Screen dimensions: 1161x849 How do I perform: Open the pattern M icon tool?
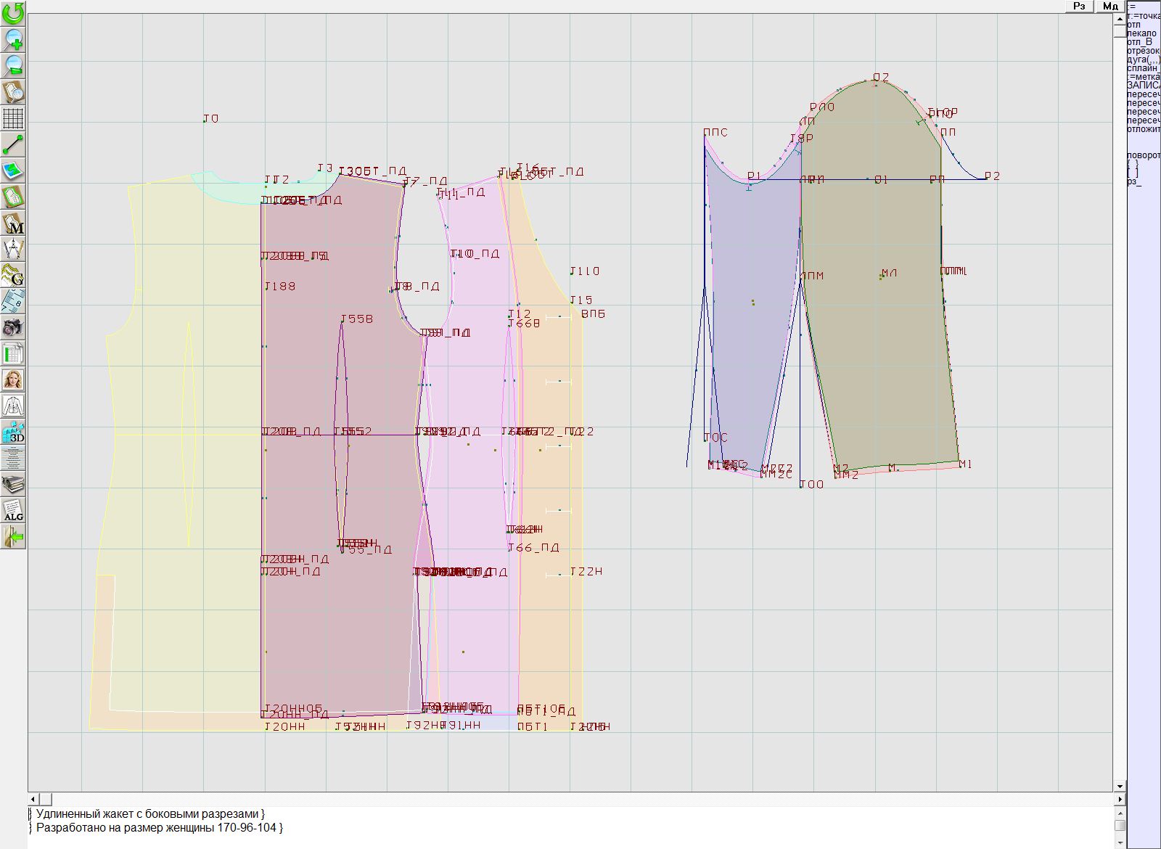13,223
